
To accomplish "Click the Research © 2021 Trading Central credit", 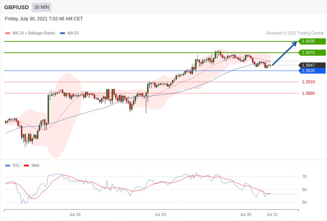I will [295, 33].
